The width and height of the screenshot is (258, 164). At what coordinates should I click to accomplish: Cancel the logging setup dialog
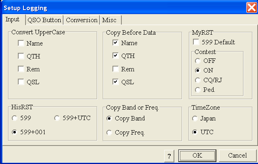(x=237, y=156)
